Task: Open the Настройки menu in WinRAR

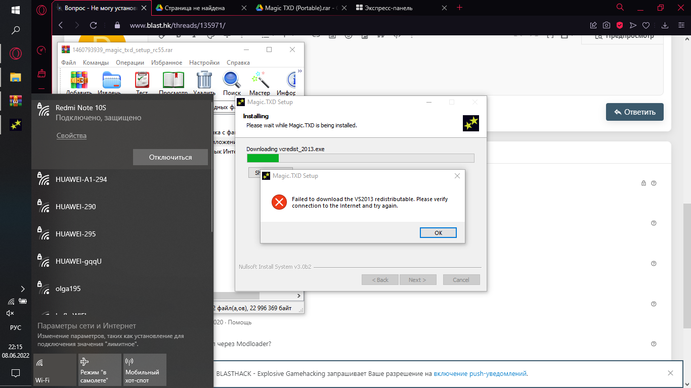Action: 204,63
